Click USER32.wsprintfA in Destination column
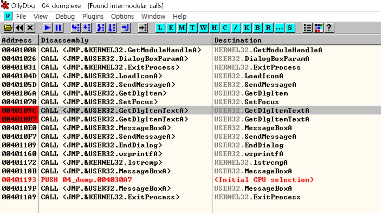The height and width of the screenshot is (213, 381). pyautogui.click(x=248, y=154)
